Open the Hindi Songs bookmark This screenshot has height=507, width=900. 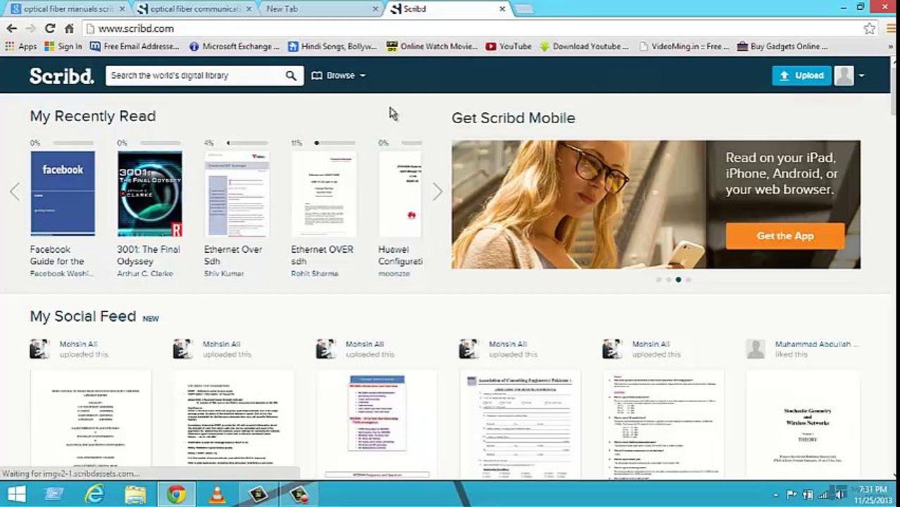click(333, 46)
